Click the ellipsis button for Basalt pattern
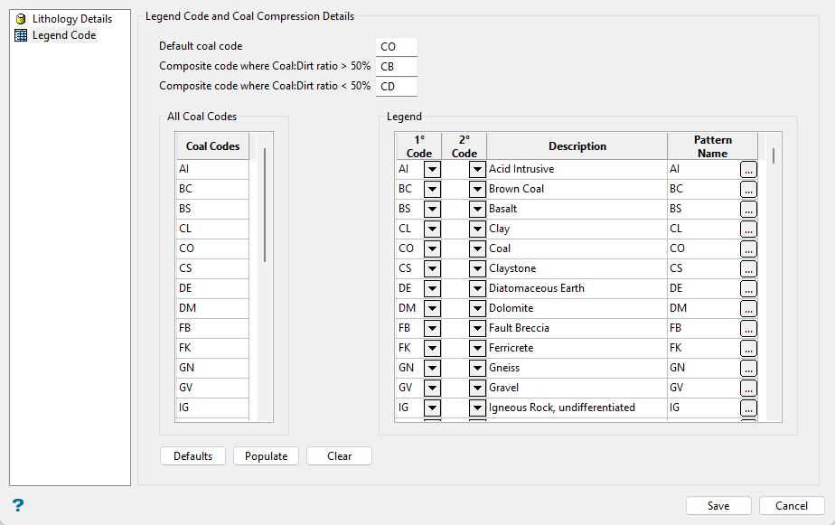The image size is (835, 525). 748,209
